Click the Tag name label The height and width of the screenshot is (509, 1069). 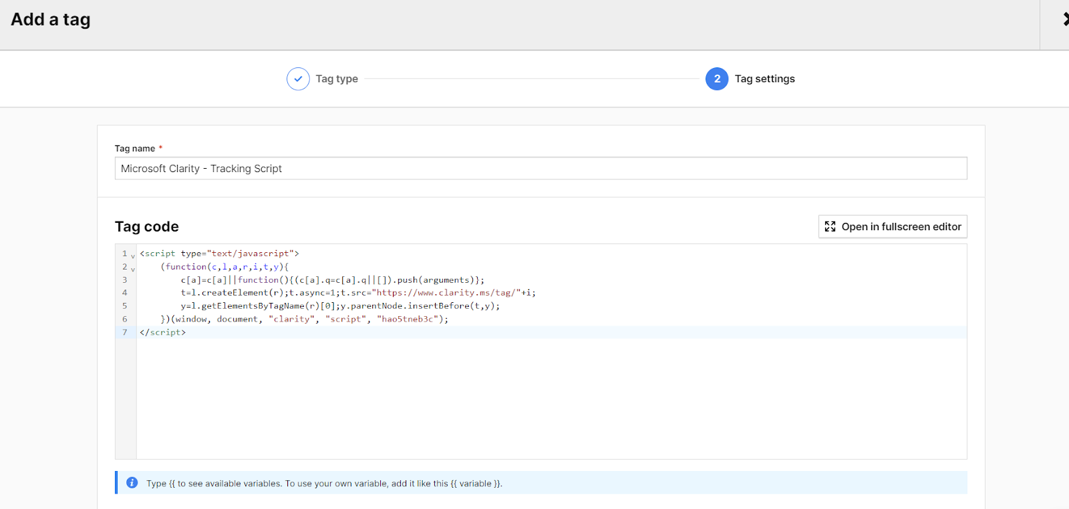[135, 149]
